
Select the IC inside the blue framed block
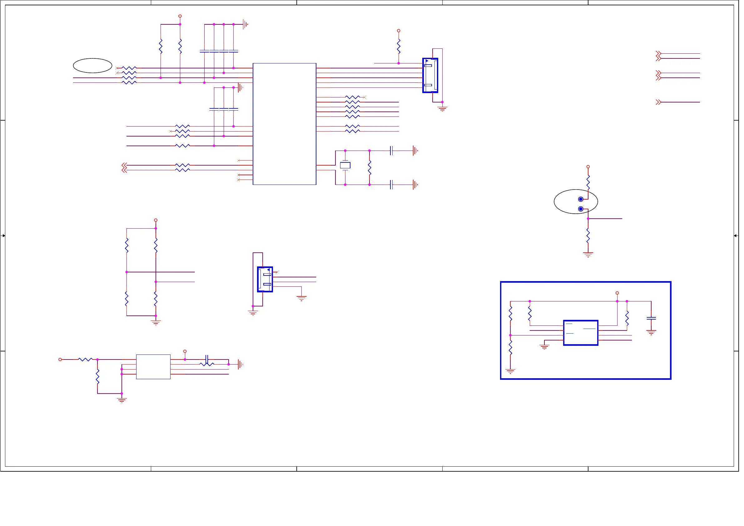pyautogui.click(x=581, y=333)
